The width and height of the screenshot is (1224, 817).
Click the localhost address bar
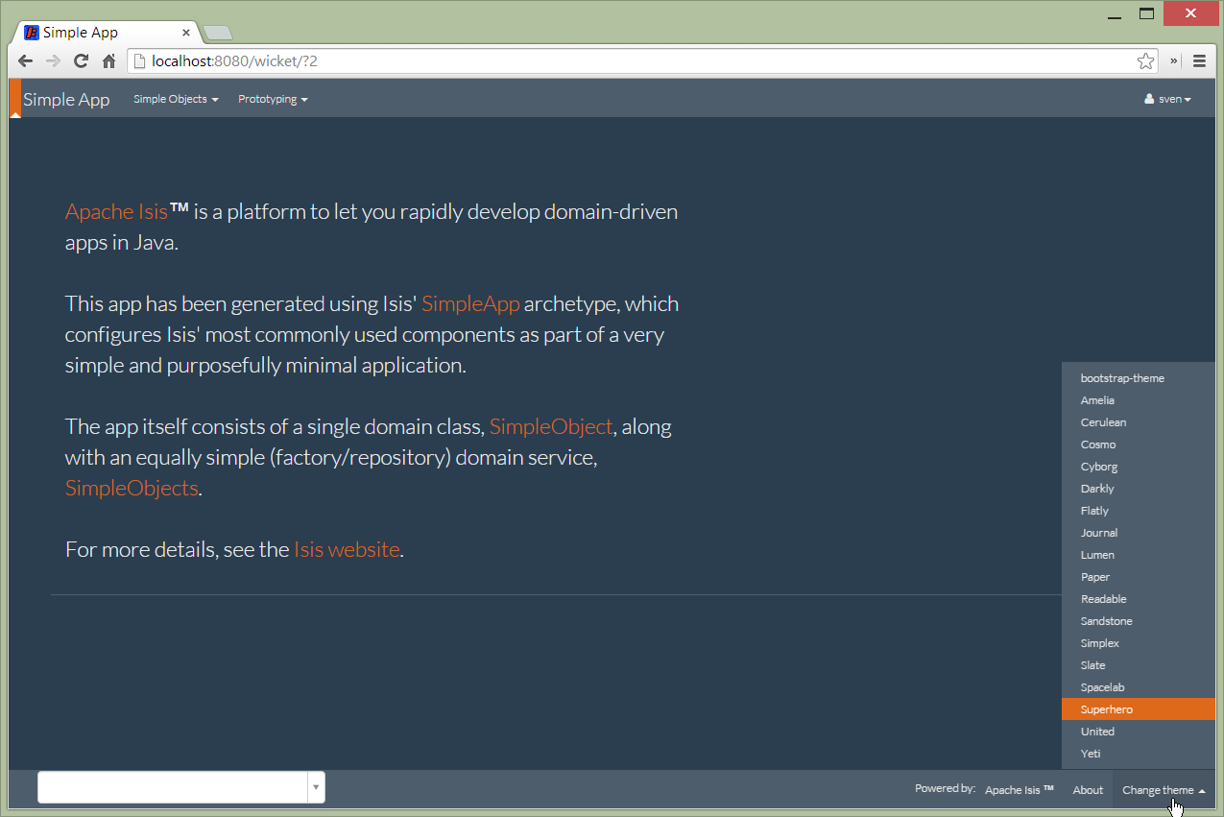634,61
